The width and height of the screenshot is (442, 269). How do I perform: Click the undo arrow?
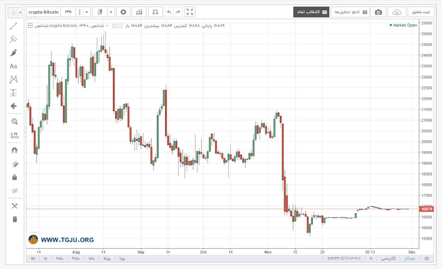coord(169,12)
